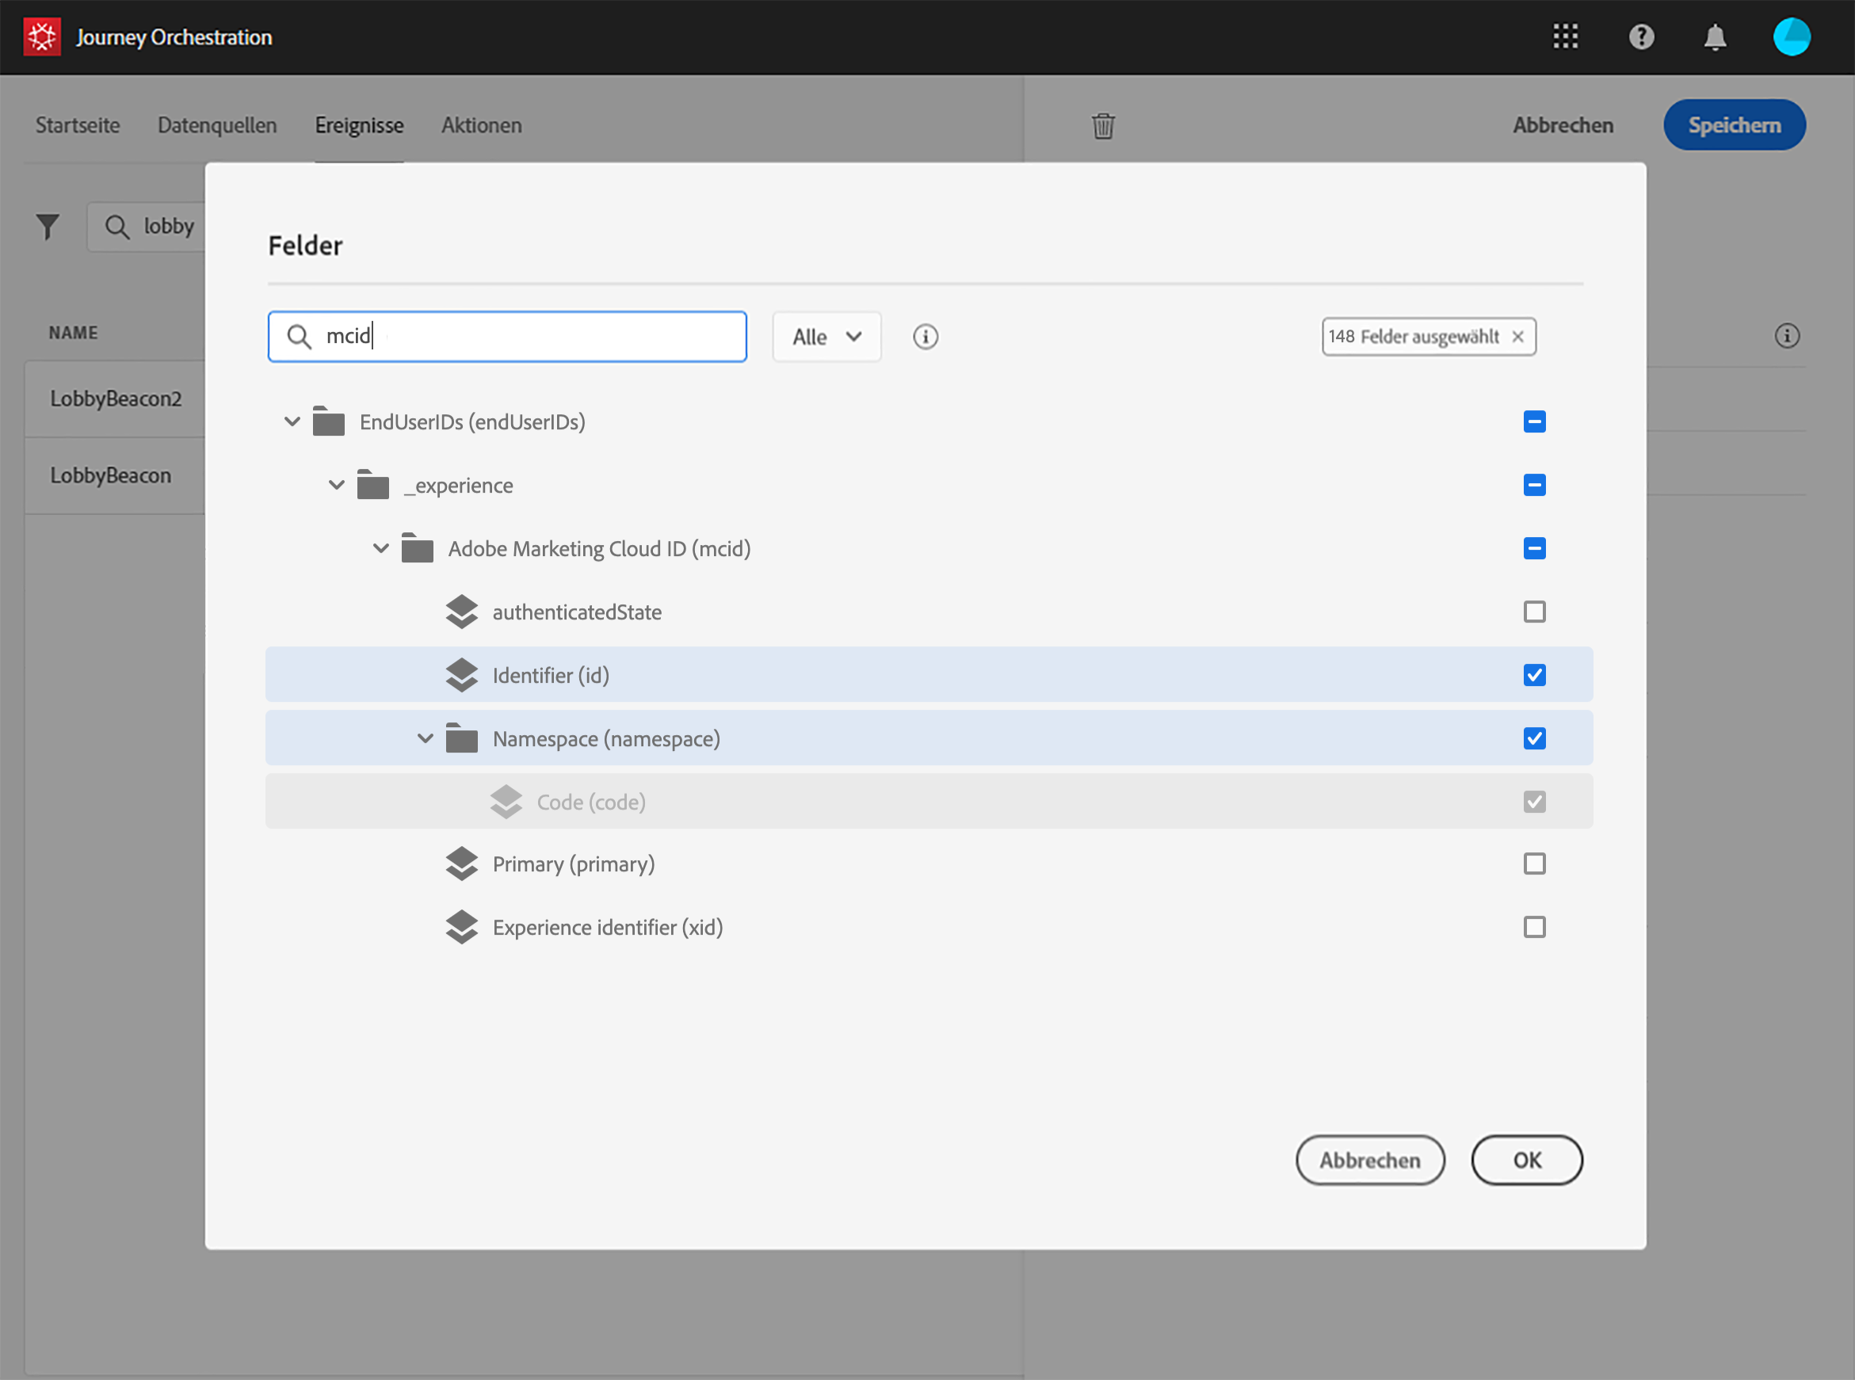
Task: Go to the Aktionen tab
Action: (x=481, y=125)
